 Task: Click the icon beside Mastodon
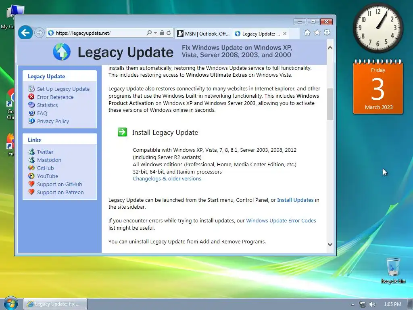click(31, 160)
